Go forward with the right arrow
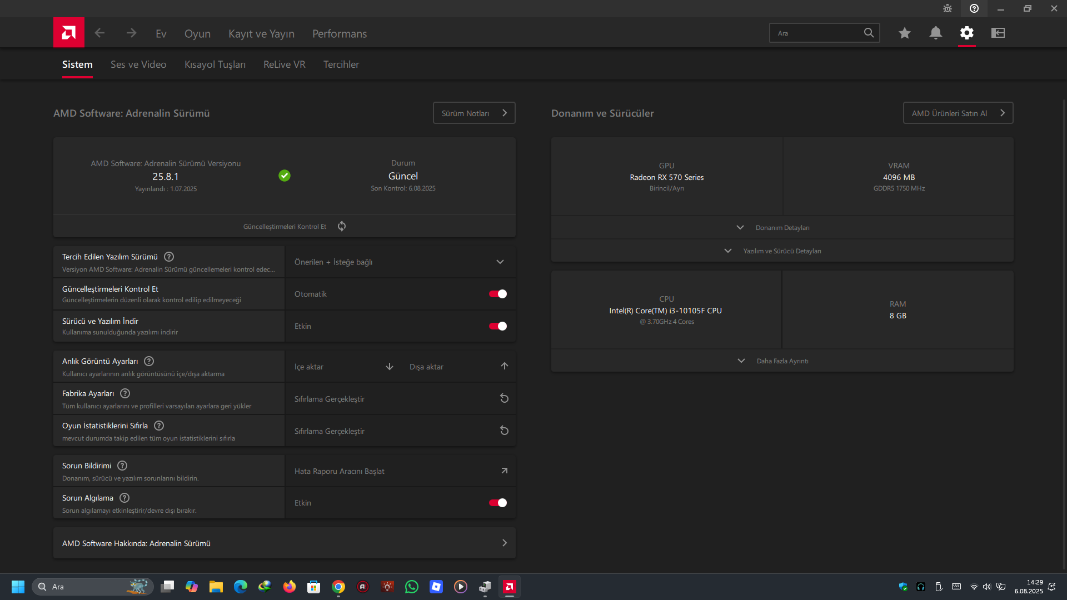This screenshot has width=1067, height=600. click(x=131, y=33)
